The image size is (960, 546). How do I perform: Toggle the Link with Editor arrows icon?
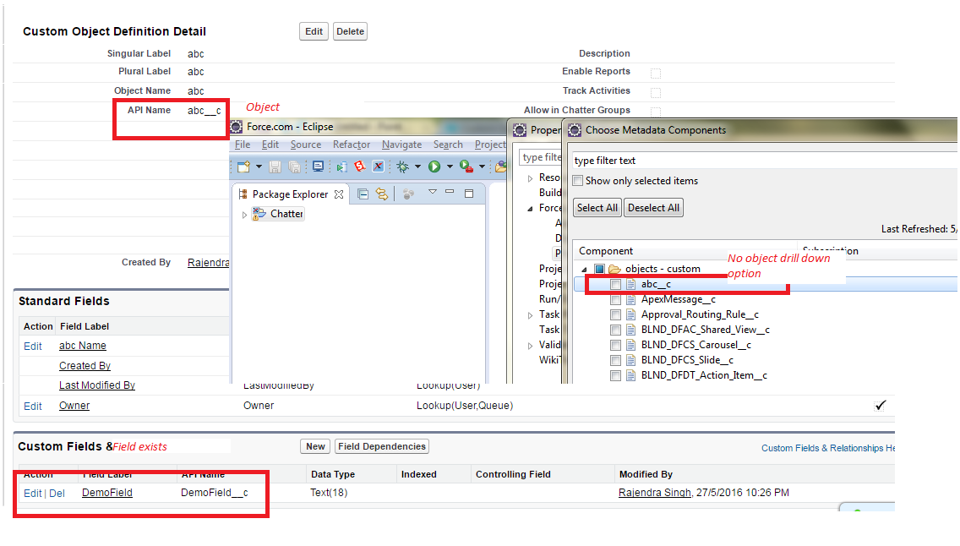[382, 194]
